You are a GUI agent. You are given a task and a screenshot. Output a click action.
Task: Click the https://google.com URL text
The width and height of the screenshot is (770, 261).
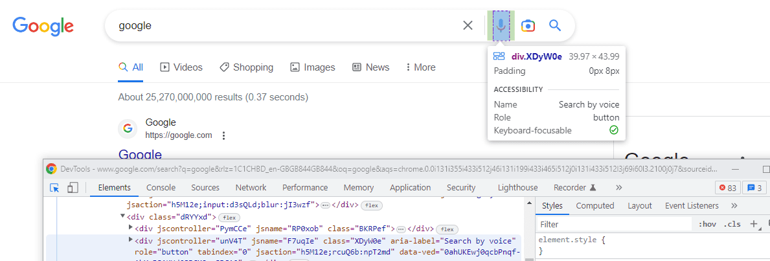click(179, 135)
